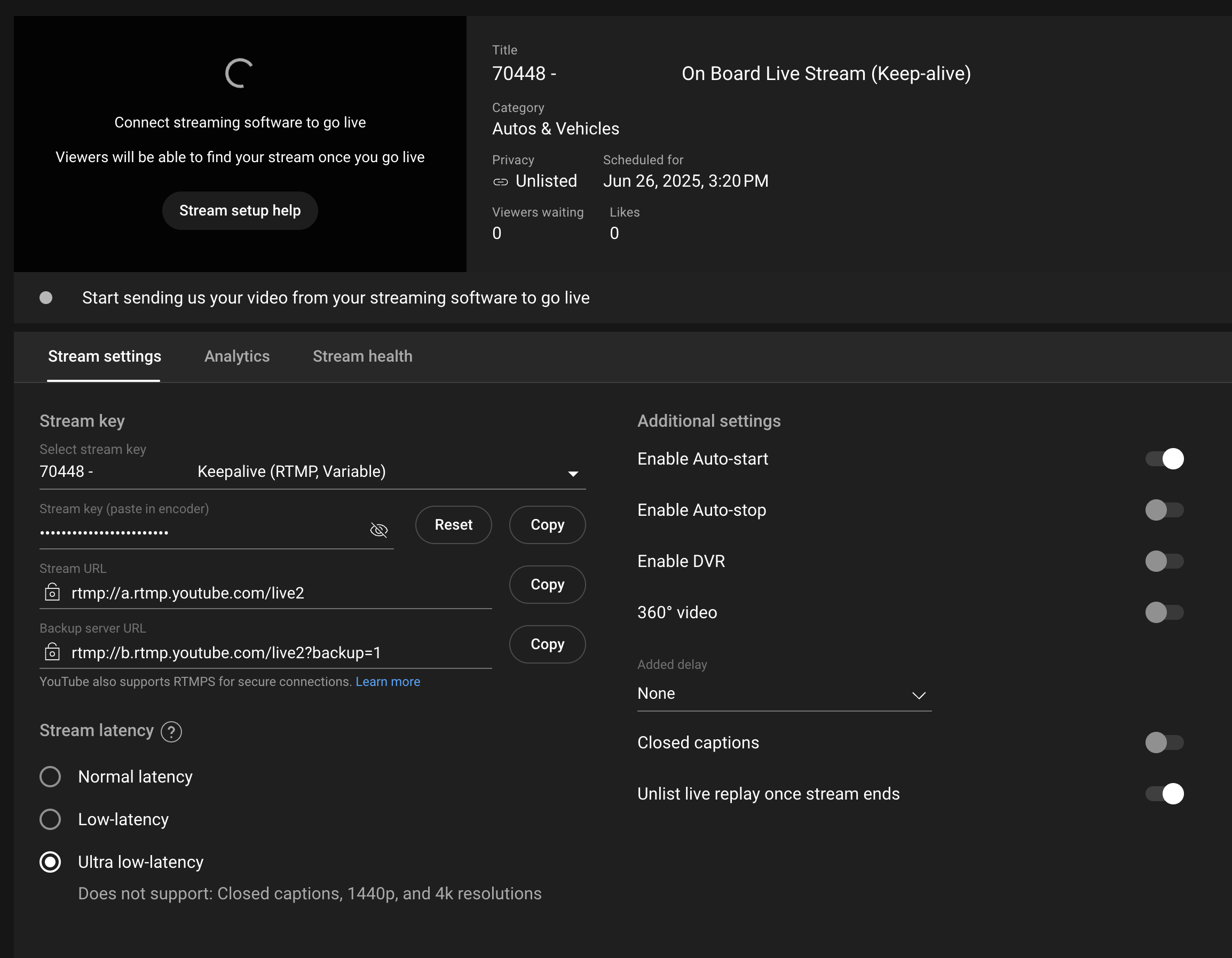Click the scheduled date Jun 26, 2025, 3:20 PM
Image resolution: width=1232 pixels, height=958 pixels.
tap(686, 181)
